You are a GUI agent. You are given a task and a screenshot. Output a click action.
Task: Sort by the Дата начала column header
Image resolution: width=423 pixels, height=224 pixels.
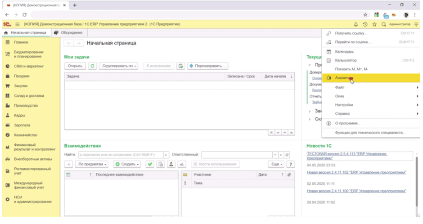click(x=278, y=76)
